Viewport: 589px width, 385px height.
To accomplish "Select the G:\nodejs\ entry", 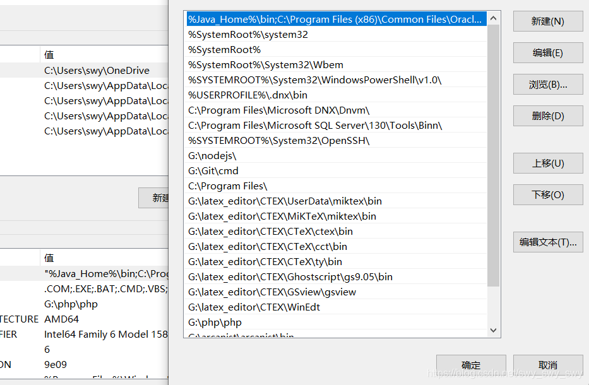I will (336, 155).
